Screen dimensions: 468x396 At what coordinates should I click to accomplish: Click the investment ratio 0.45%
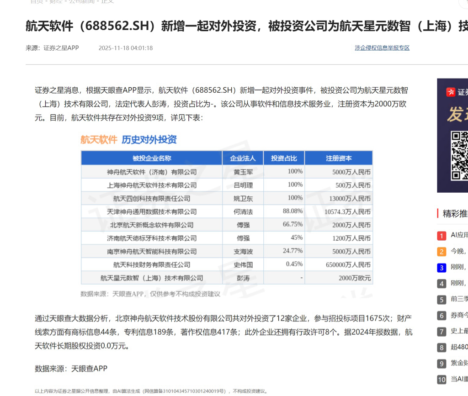point(294,264)
